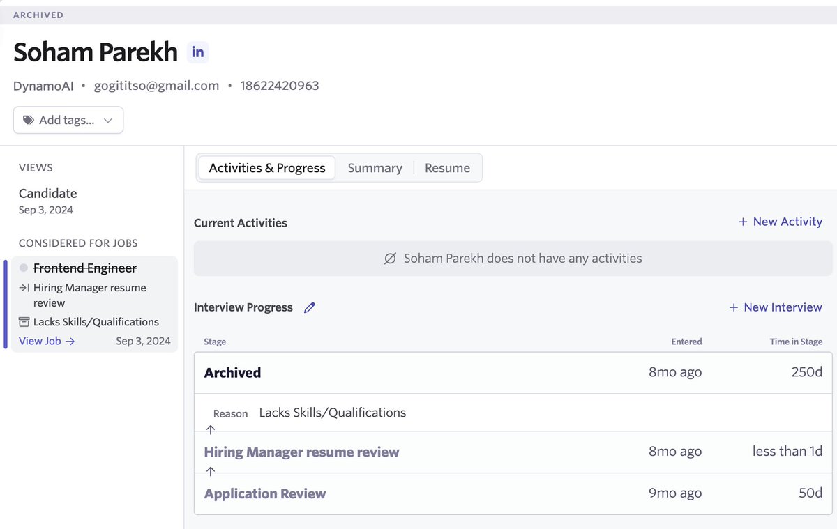This screenshot has width=837, height=529.
Task: Click the Application Review stage row
Action: (513, 493)
